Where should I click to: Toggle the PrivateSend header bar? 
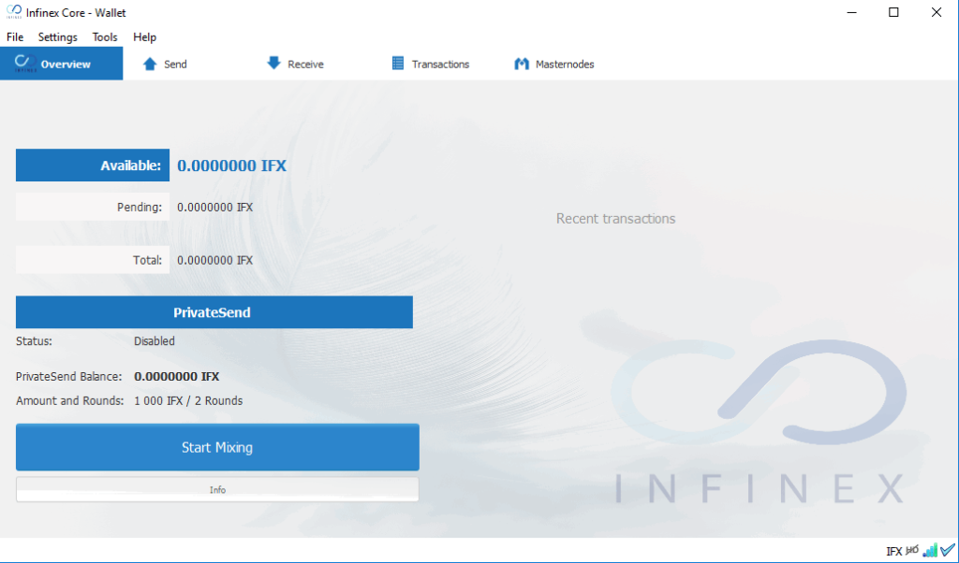tap(214, 311)
